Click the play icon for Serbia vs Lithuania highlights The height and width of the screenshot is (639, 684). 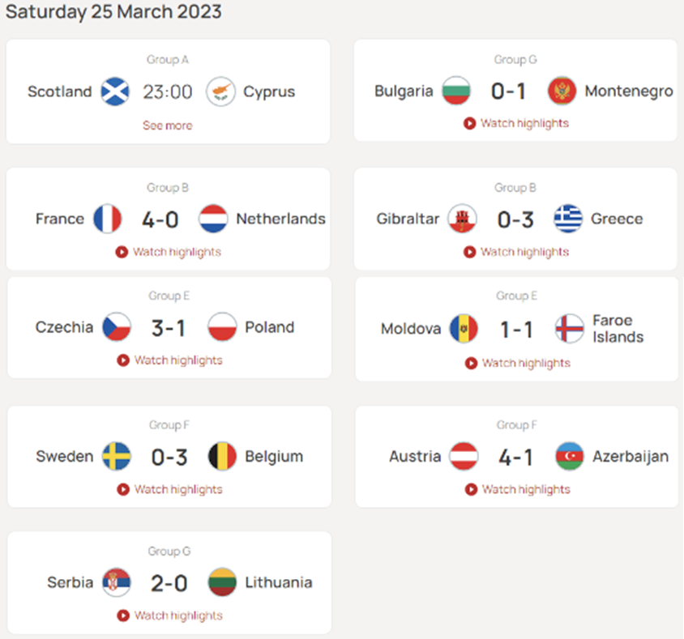tap(123, 616)
